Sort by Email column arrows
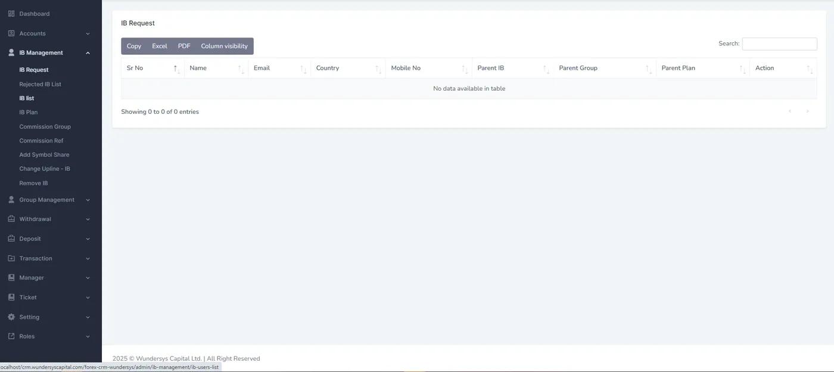Viewport: 834px width, 372px height. 303,69
